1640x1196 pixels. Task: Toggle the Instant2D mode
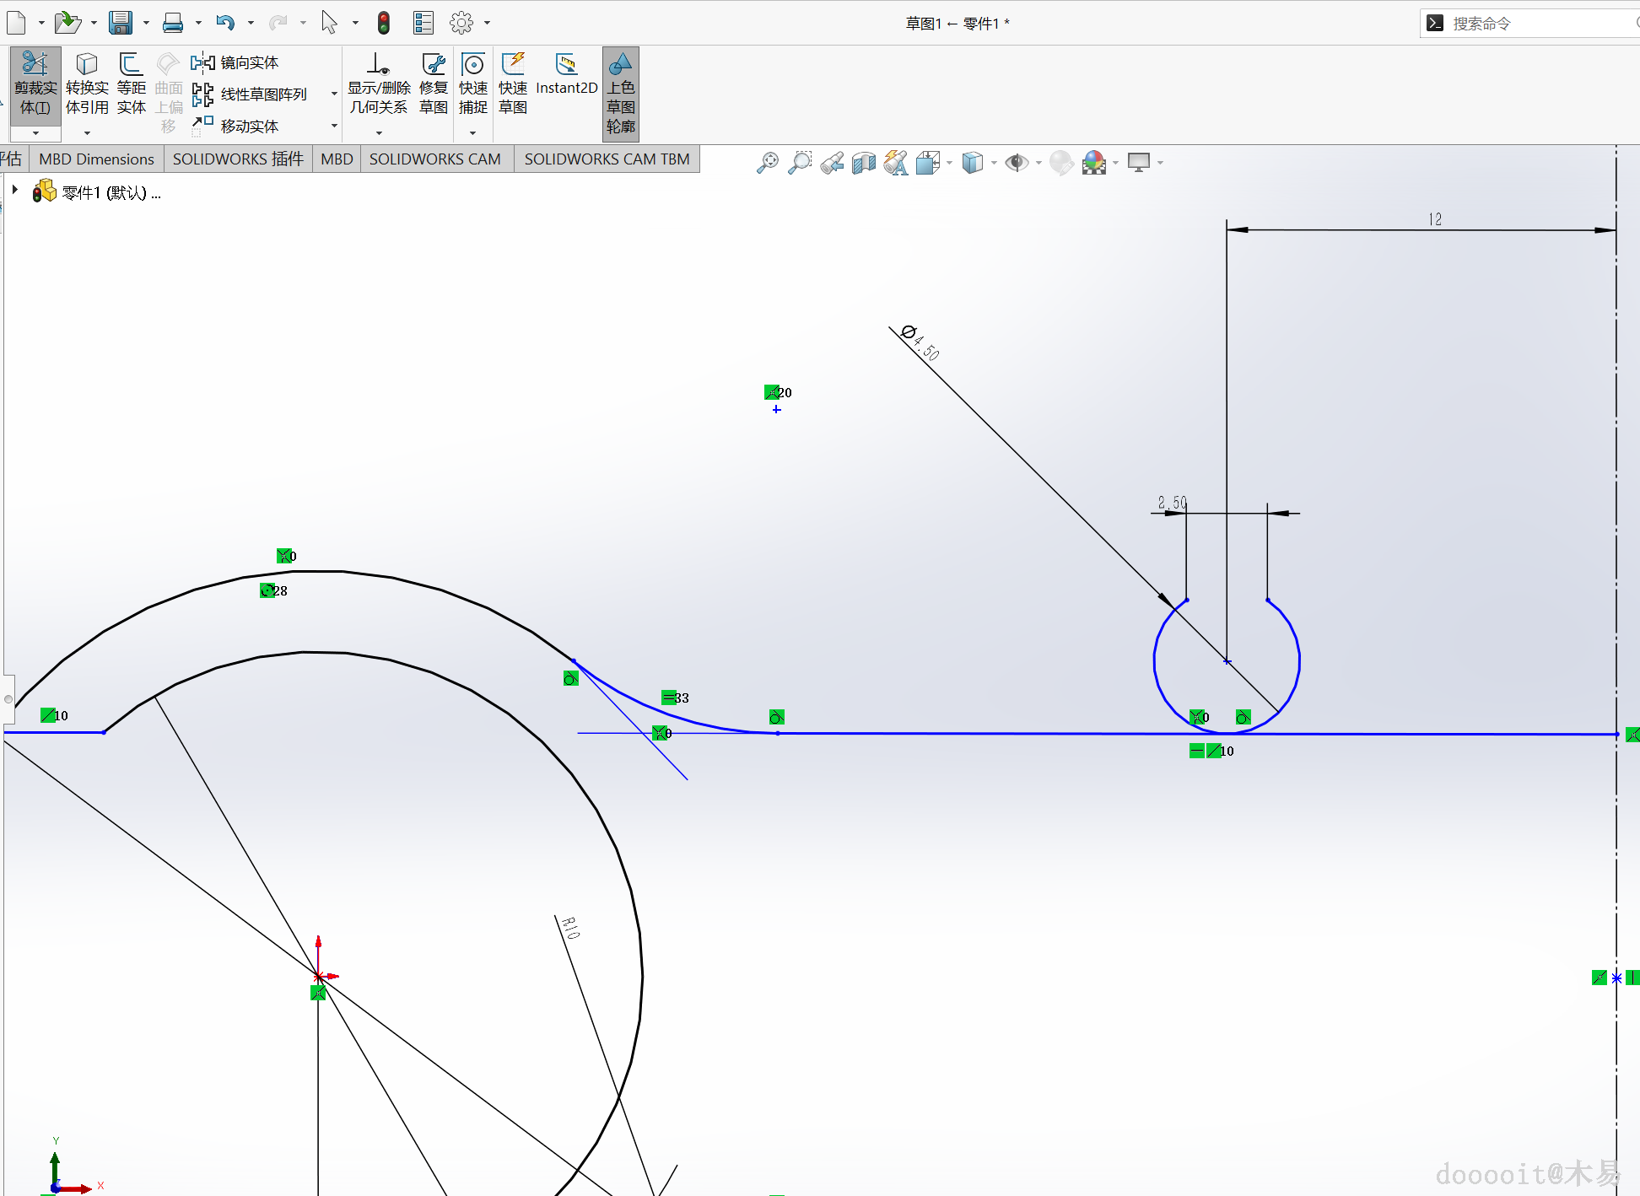pyautogui.click(x=566, y=76)
